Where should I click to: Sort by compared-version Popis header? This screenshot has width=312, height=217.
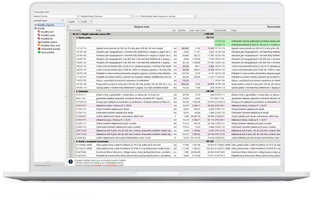pyautogui.click(x=256, y=31)
